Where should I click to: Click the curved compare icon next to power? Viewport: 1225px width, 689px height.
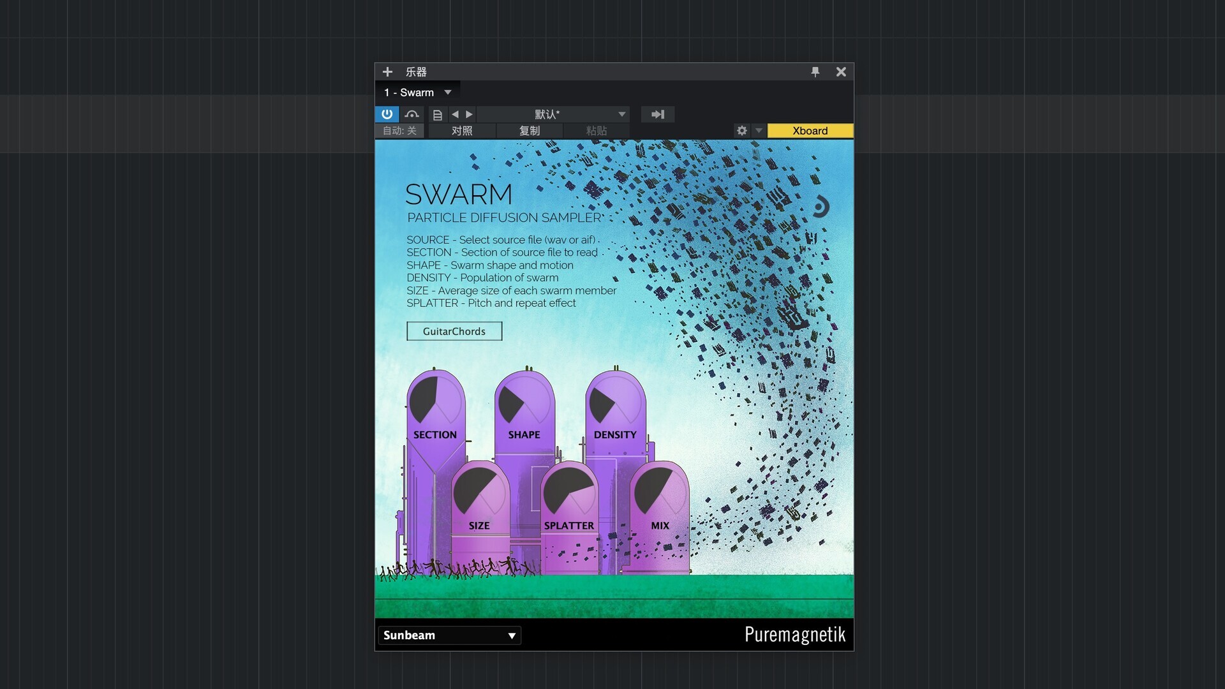412,114
